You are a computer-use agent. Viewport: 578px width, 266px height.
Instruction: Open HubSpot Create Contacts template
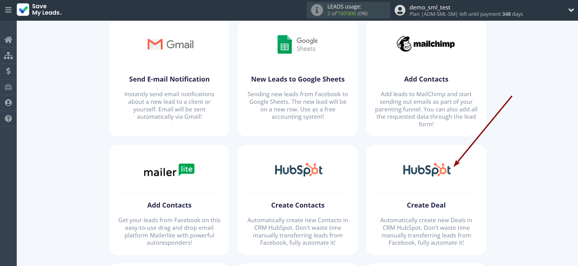(x=298, y=205)
